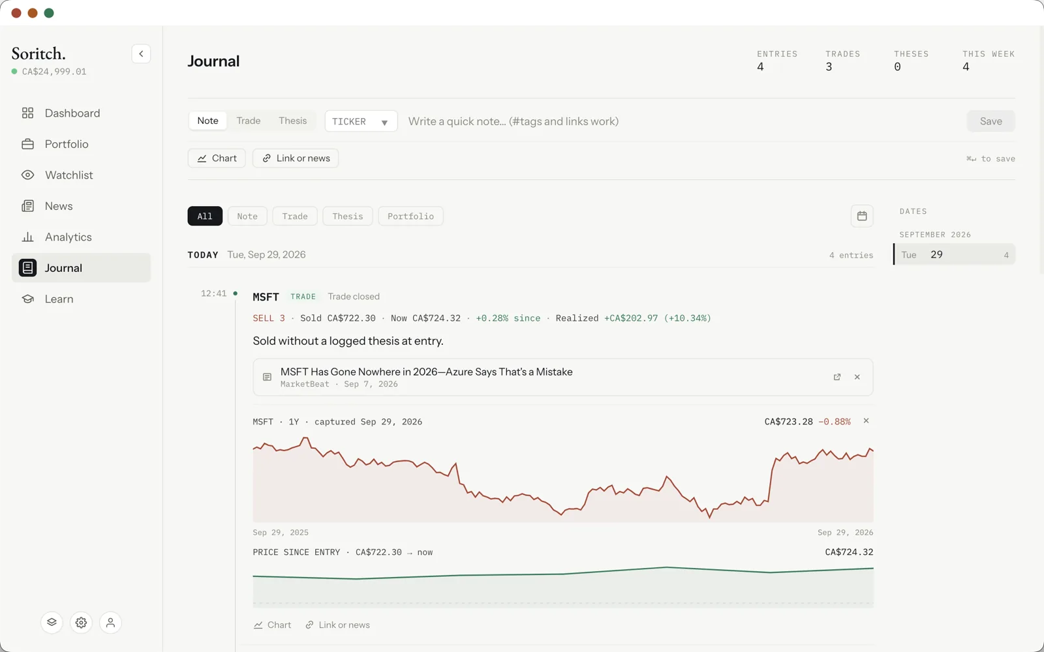Click the price since entry chart
Screen dimensions: 1044x652
click(x=563, y=586)
